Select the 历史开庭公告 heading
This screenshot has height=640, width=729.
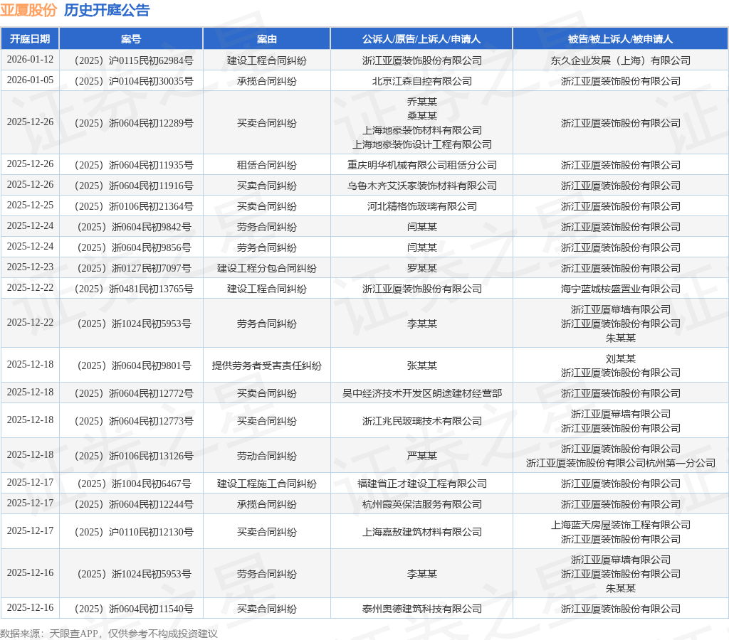(x=107, y=10)
